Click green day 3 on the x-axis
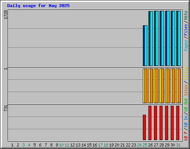The width and height of the screenshot is (190, 149). 23,145
